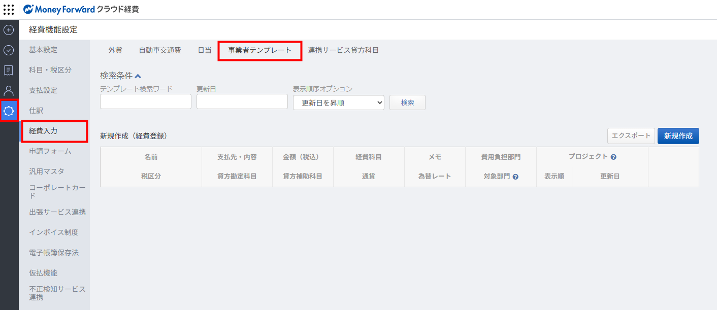
Task: Collapse the 検索条件 section chevron
Action: [x=138, y=76]
